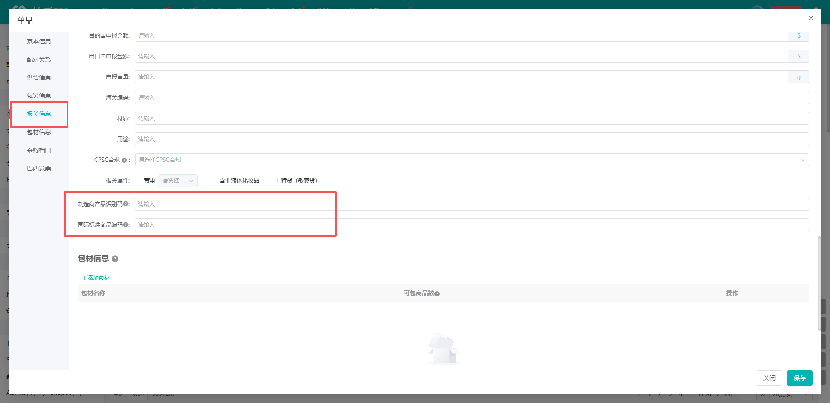Click the 海关编码 input field
Image resolution: width=830 pixels, height=403 pixels.
(x=472, y=98)
